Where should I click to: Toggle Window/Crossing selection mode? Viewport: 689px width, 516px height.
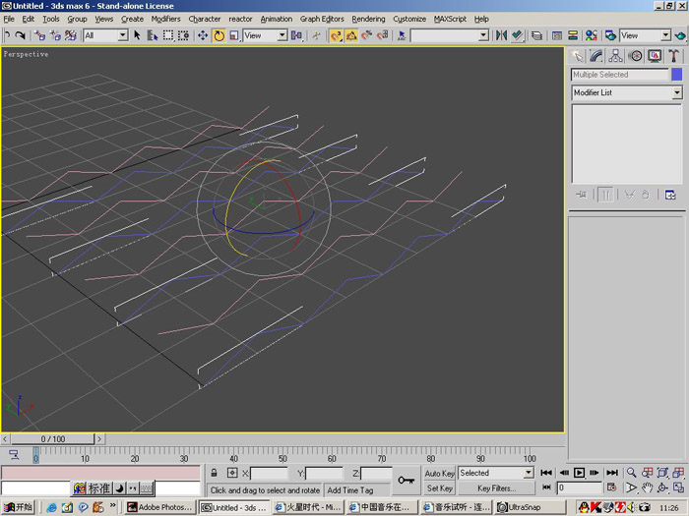click(183, 35)
